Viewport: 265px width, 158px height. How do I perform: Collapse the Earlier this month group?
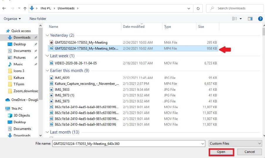pos(48,71)
